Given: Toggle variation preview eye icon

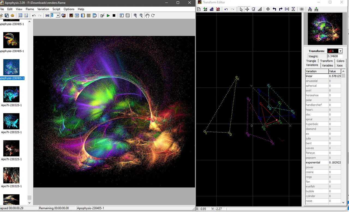Looking at the screenshot, I should 302,9.
